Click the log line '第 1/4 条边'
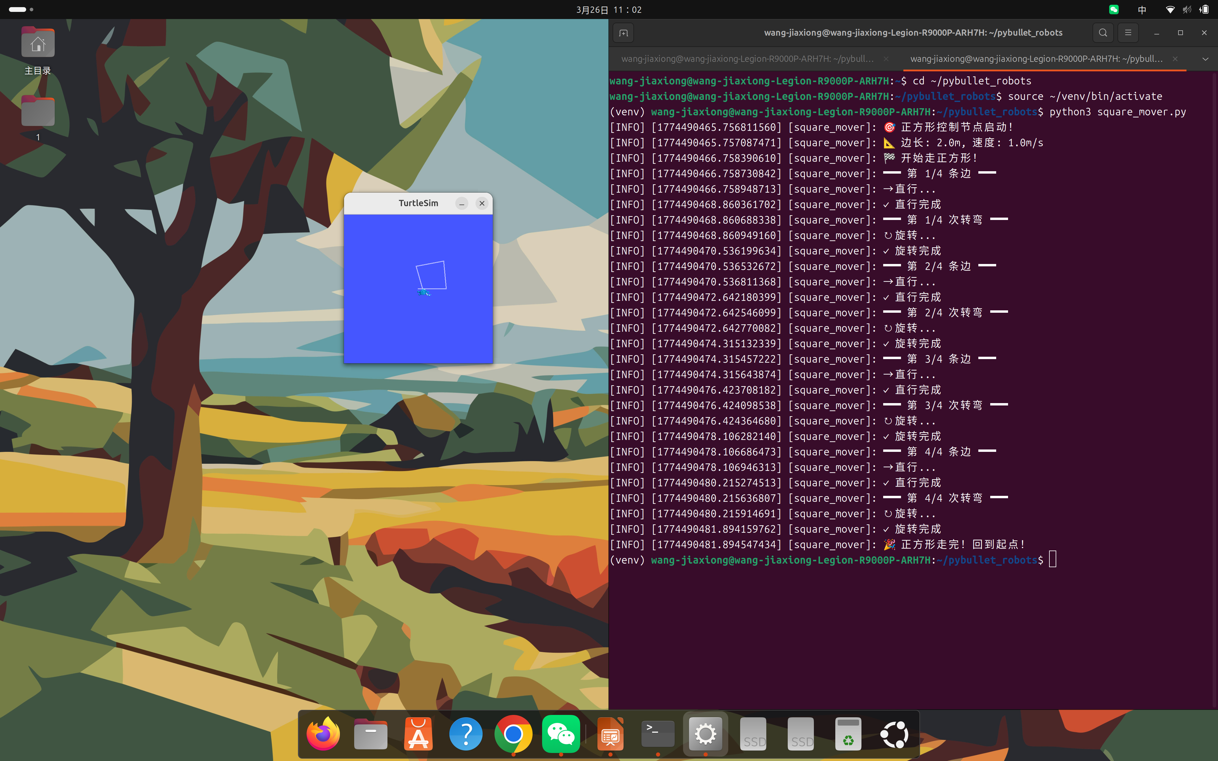The height and width of the screenshot is (761, 1218). [939, 174]
